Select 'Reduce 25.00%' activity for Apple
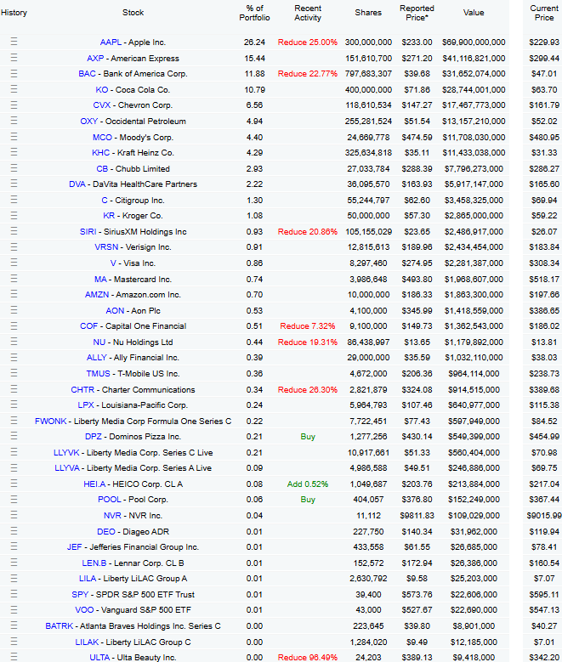Screen dimensions: 562x662 [308, 42]
